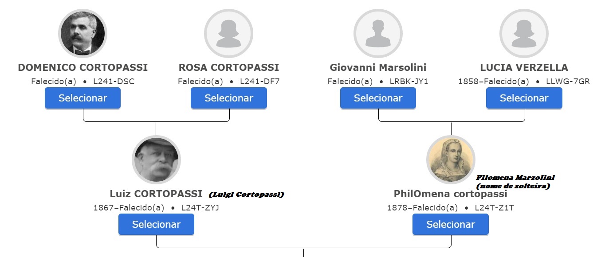Click Giovanni Marsolini's silhouette avatar

pyautogui.click(x=377, y=32)
